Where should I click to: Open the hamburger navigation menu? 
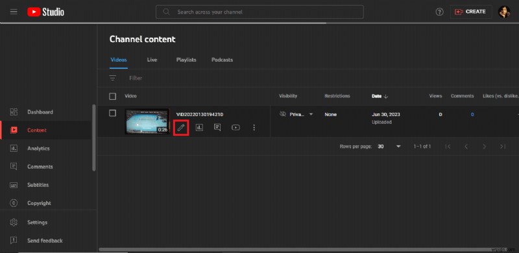point(14,12)
